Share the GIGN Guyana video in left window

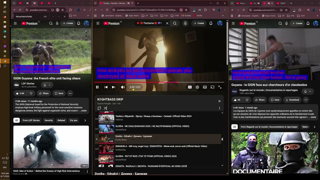pos(44,93)
